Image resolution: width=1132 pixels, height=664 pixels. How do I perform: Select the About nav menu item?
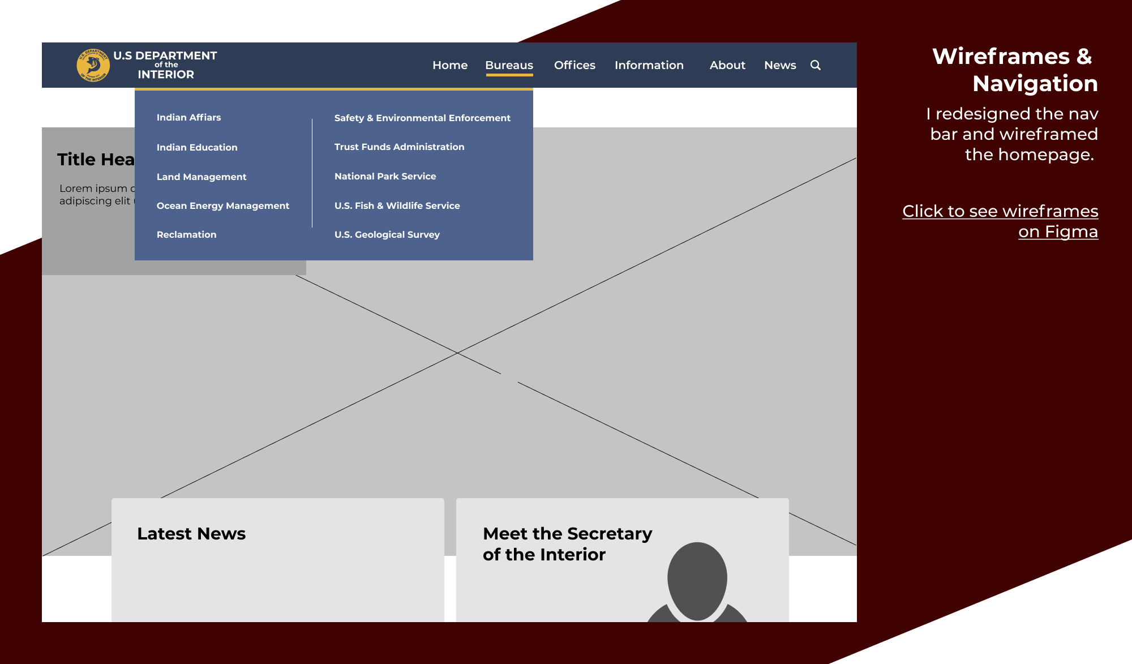point(727,65)
